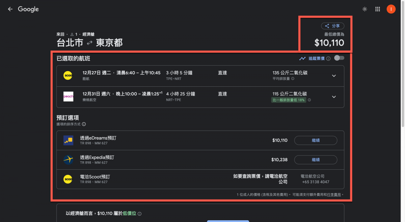Click the 已選取的航班 section heading

pos(73,58)
